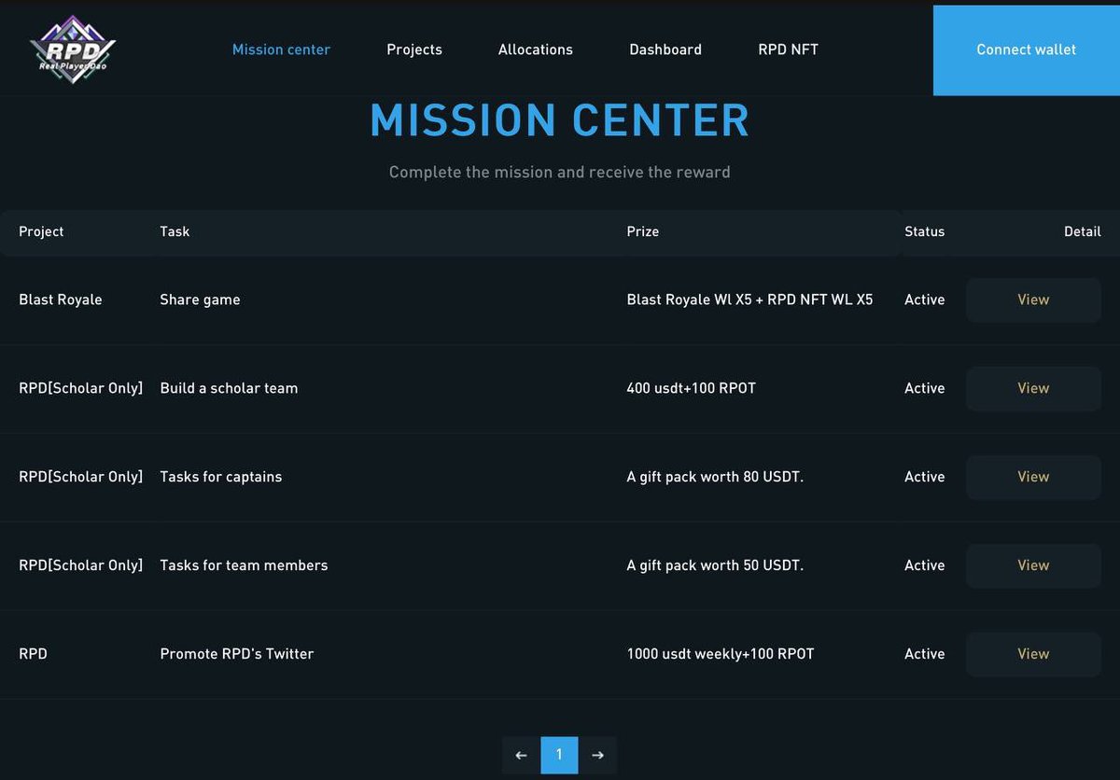Click the Tasks for team members text
The width and height of the screenshot is (1120, 780).
point(244,565)
